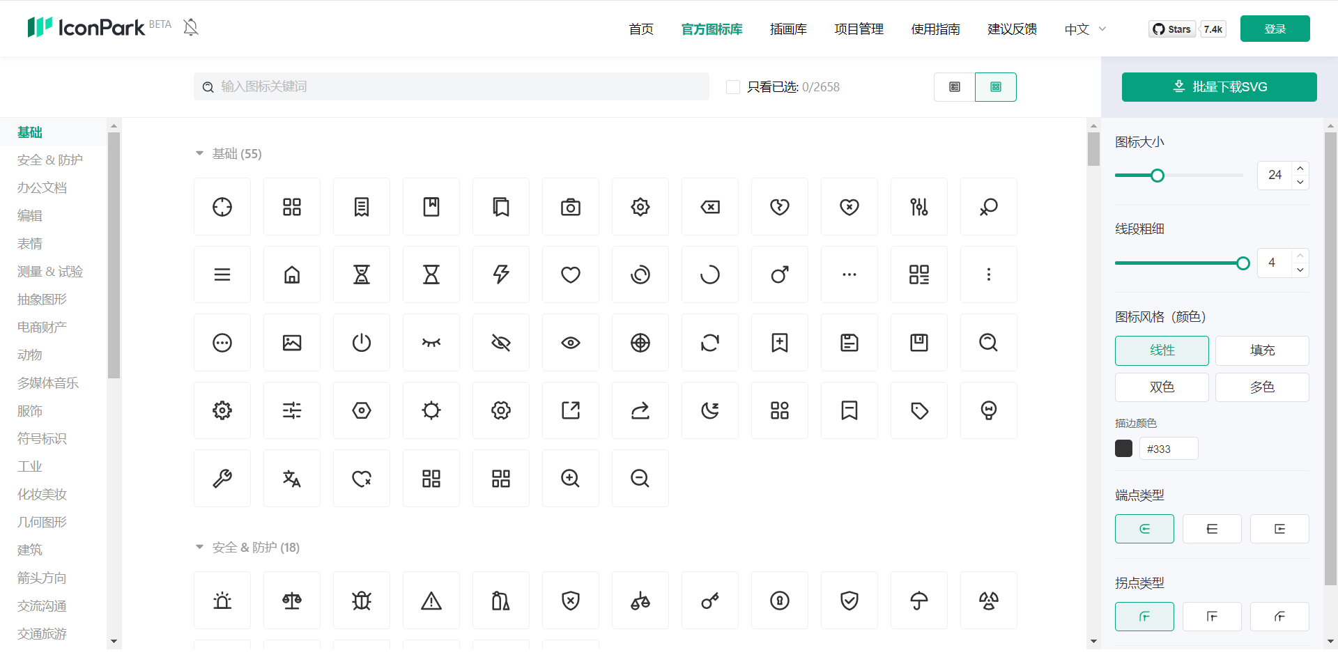The height and width of the screenshot is (657, 1338).
Task: Choose the butt line cap type
Action: (1212, 529)
